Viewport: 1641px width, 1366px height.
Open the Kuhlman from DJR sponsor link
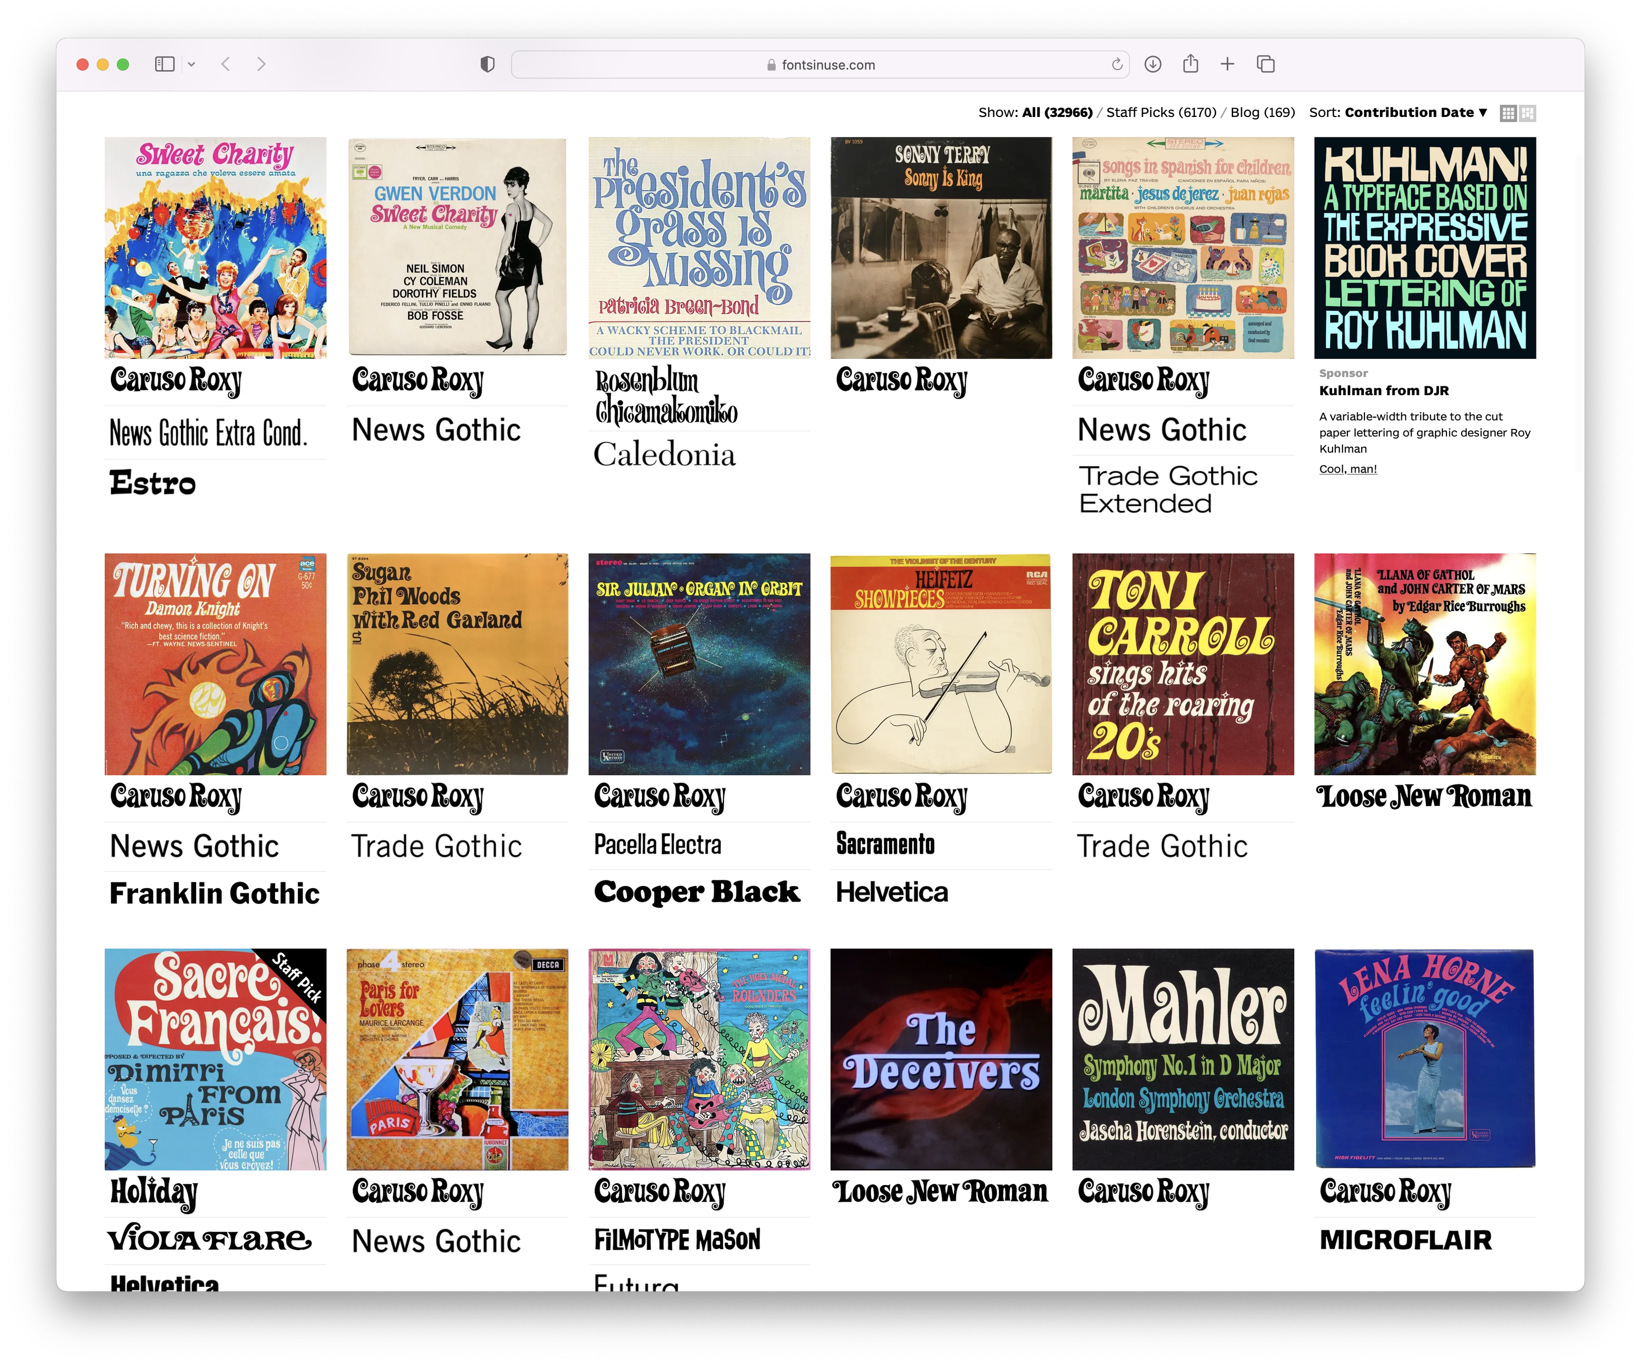click(1384, 391)
